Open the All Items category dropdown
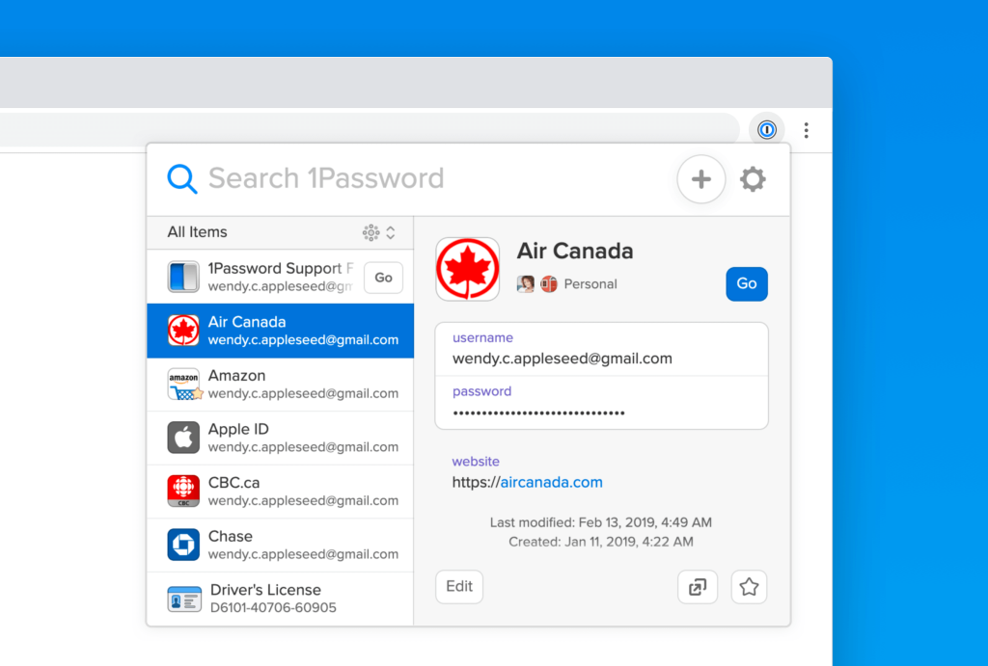988x666 pixels. (x=281, y=232)
